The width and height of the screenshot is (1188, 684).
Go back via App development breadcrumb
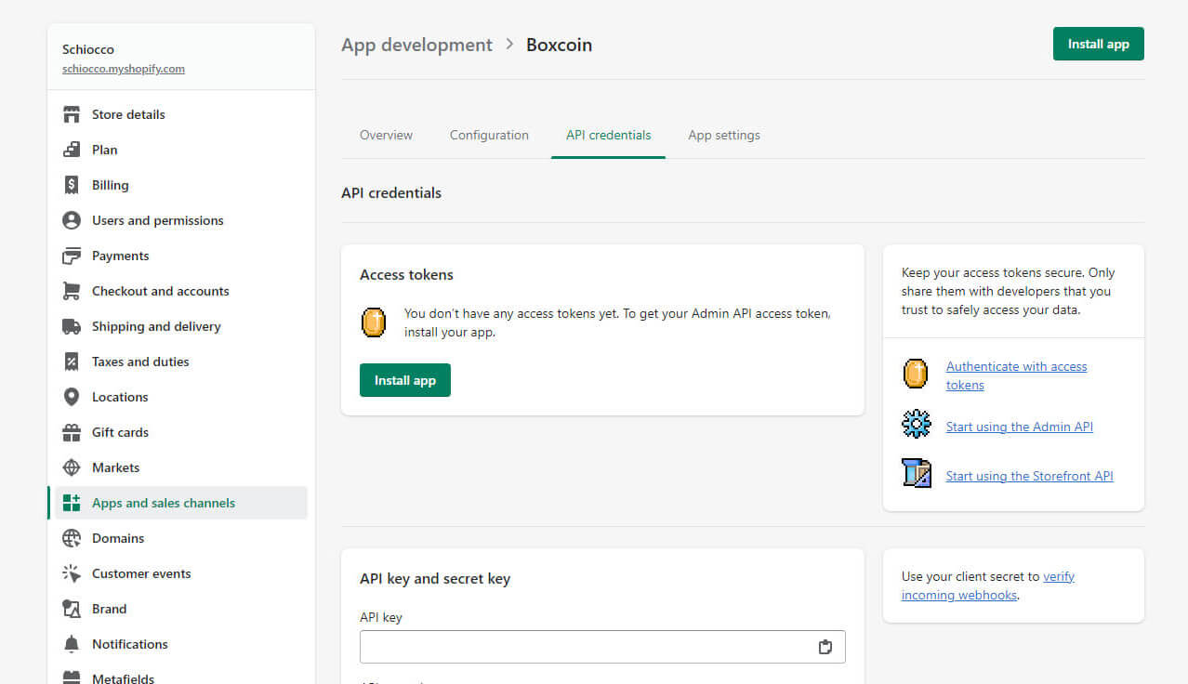416,45
